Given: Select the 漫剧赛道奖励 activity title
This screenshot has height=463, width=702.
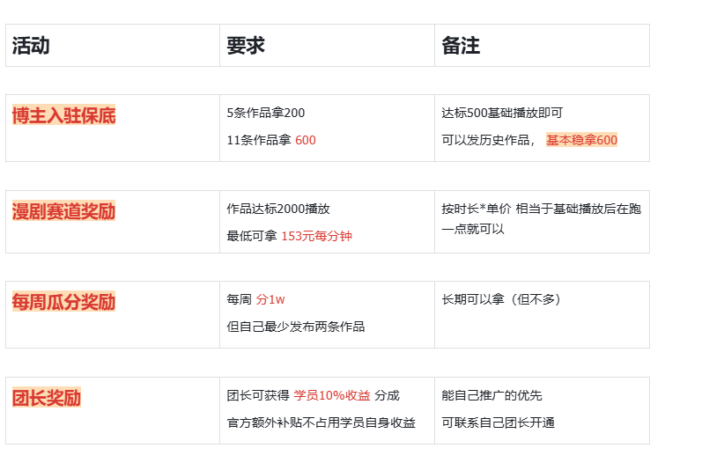Looking at the screenshot, I should [63, 211].
